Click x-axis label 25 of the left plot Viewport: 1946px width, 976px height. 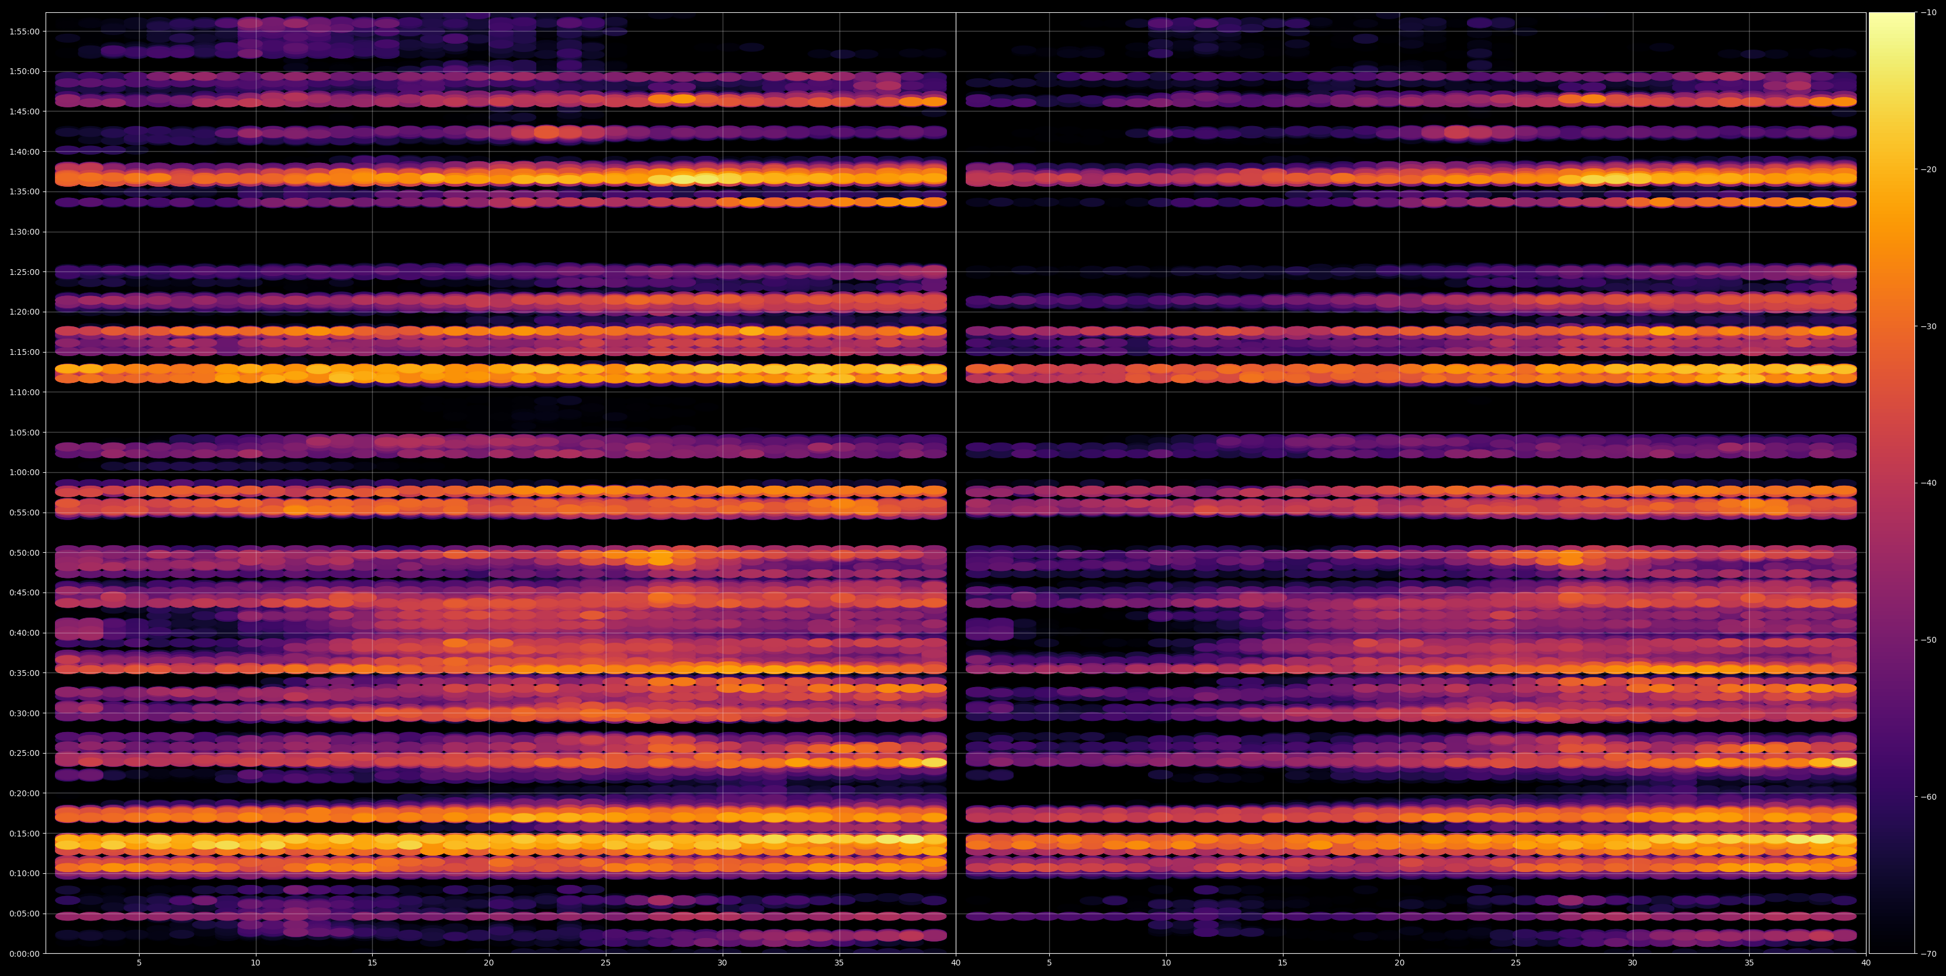(606, 963)
